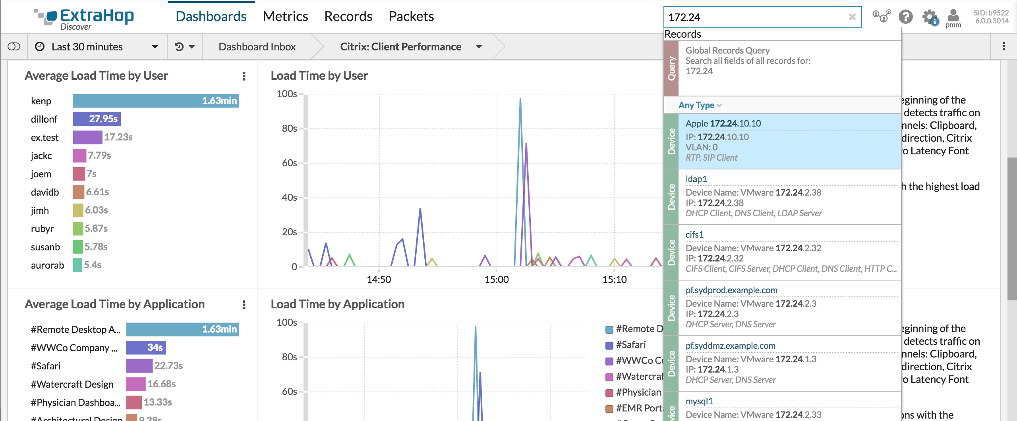Image resolution: width=1017 pixels, height=421 pixels.
Task: Open the cifs1 device result
Action: pyautogui.click(x=782, y=252)
